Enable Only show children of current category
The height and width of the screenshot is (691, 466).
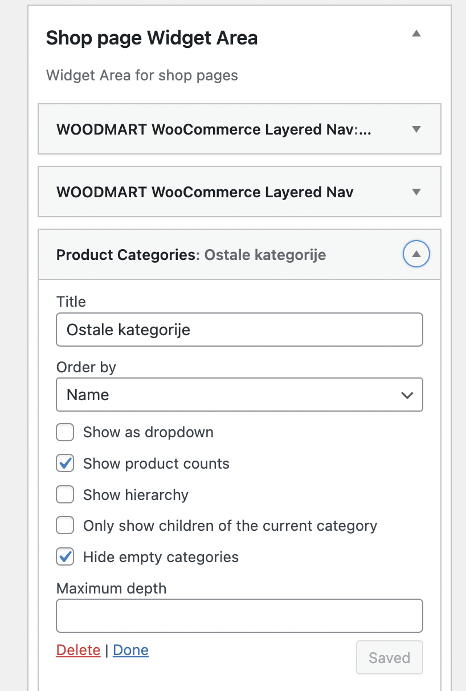pos(65,526)
